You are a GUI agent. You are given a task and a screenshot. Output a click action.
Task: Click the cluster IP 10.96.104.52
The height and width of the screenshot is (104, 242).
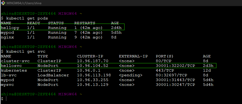tap(93, 66)
